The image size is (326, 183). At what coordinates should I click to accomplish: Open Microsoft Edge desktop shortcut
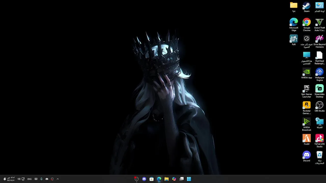click(294, 25)
